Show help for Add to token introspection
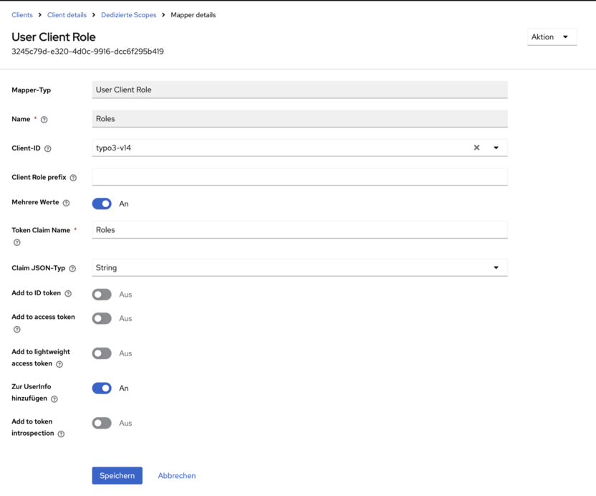This screenshot has height=496, width=596. coord(61,434)
